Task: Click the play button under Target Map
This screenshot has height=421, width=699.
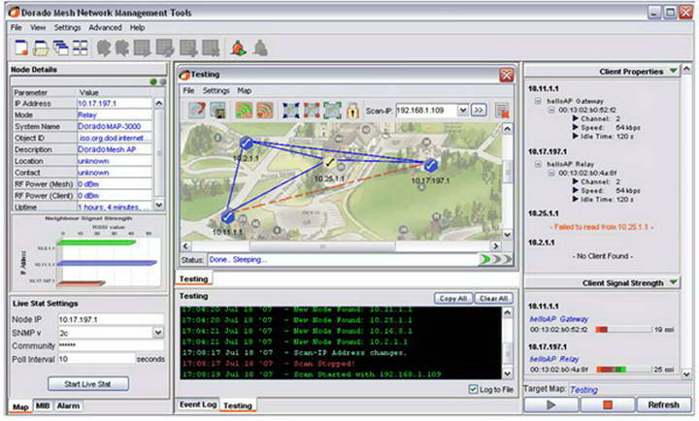Action: [x=551, y=405]
